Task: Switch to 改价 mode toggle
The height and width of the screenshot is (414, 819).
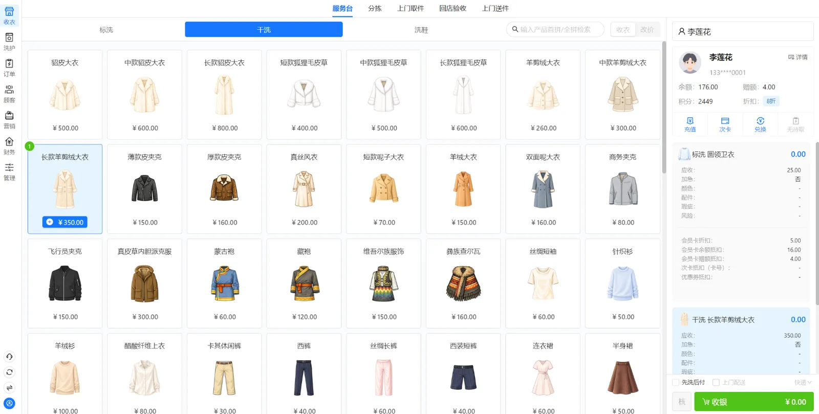Action: [x=647, y=30]
